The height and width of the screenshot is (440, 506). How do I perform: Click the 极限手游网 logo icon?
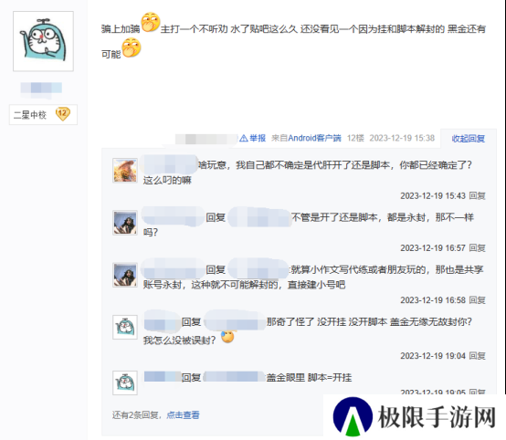click(353, 416)
